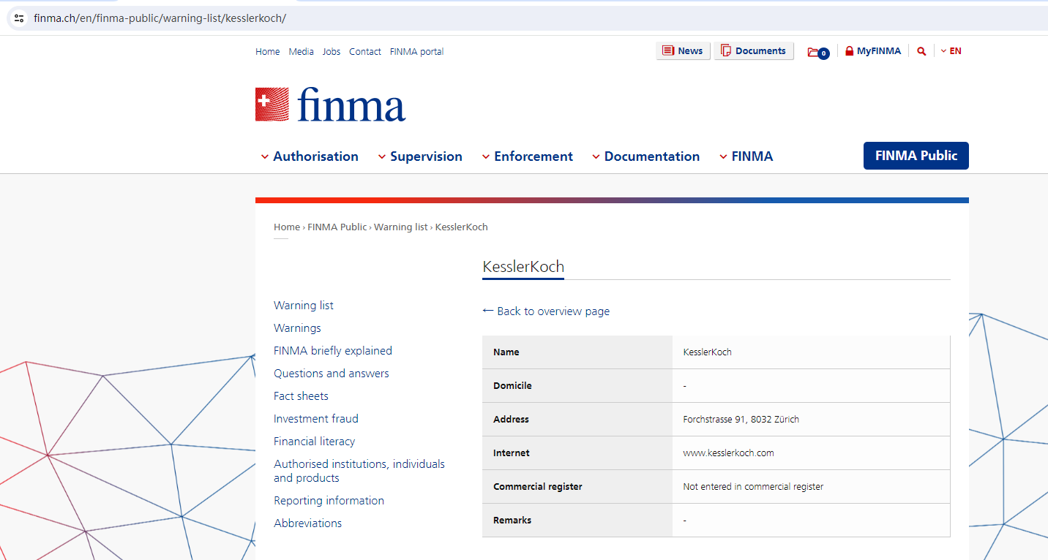The width and height of the screenshot is (1048, 560).
Task: Go back to overview page
Action: click(x=546, y=311)
